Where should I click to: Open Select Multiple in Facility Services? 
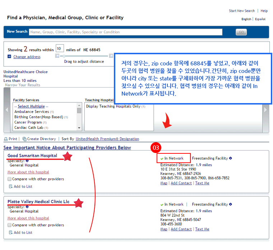[x=31, y=106]
